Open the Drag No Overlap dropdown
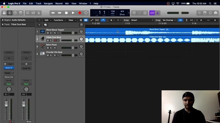The width and height of the screenshot is (220, 123). pyautogui.click(x=169, y=20)
